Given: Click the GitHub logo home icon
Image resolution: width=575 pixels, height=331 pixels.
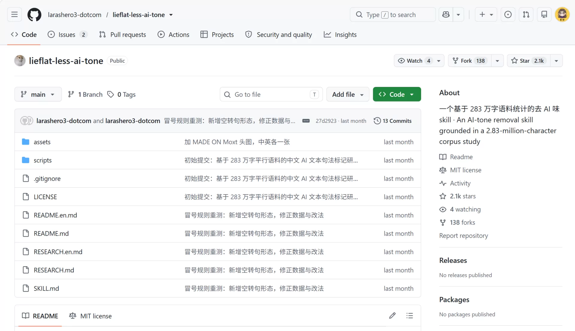Looking at the screenshot, I should click(34, 15).
